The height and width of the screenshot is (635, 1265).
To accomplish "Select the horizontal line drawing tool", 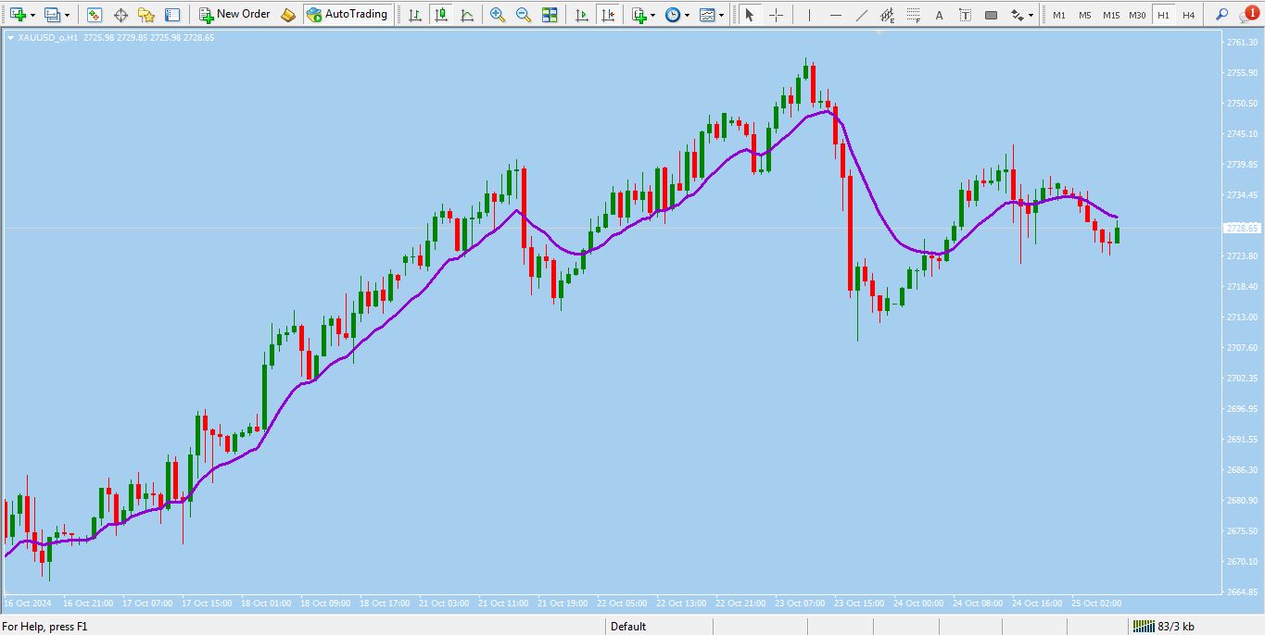I will pos(835,15).
